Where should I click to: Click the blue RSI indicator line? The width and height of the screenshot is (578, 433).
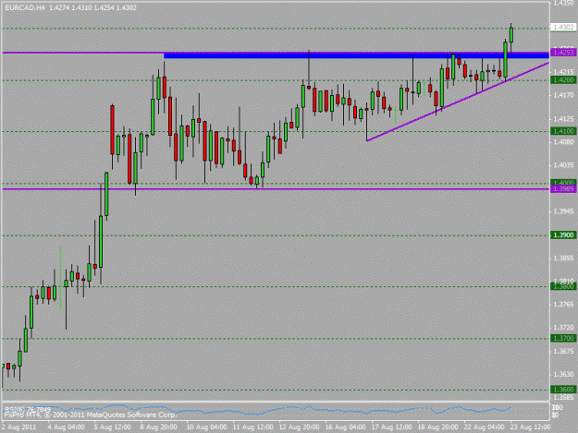tap(258, 410)
